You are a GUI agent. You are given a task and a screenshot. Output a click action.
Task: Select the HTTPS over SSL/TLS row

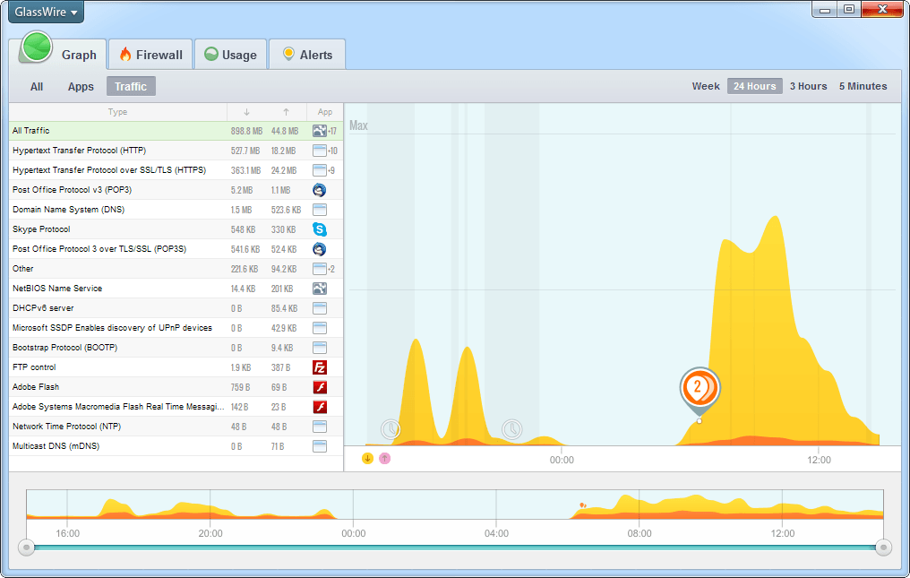click(x=176, y=170)
